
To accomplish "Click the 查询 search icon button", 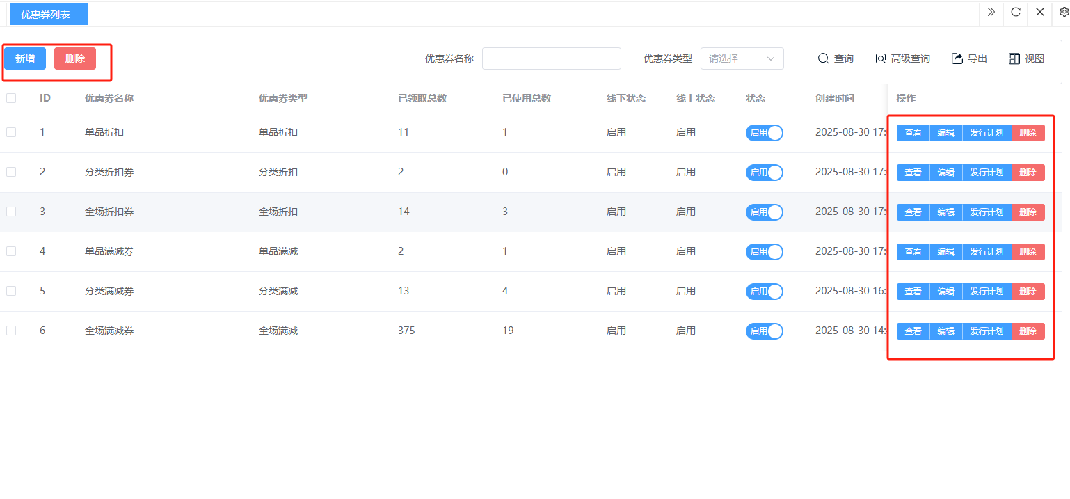I will tap(835, 59).
